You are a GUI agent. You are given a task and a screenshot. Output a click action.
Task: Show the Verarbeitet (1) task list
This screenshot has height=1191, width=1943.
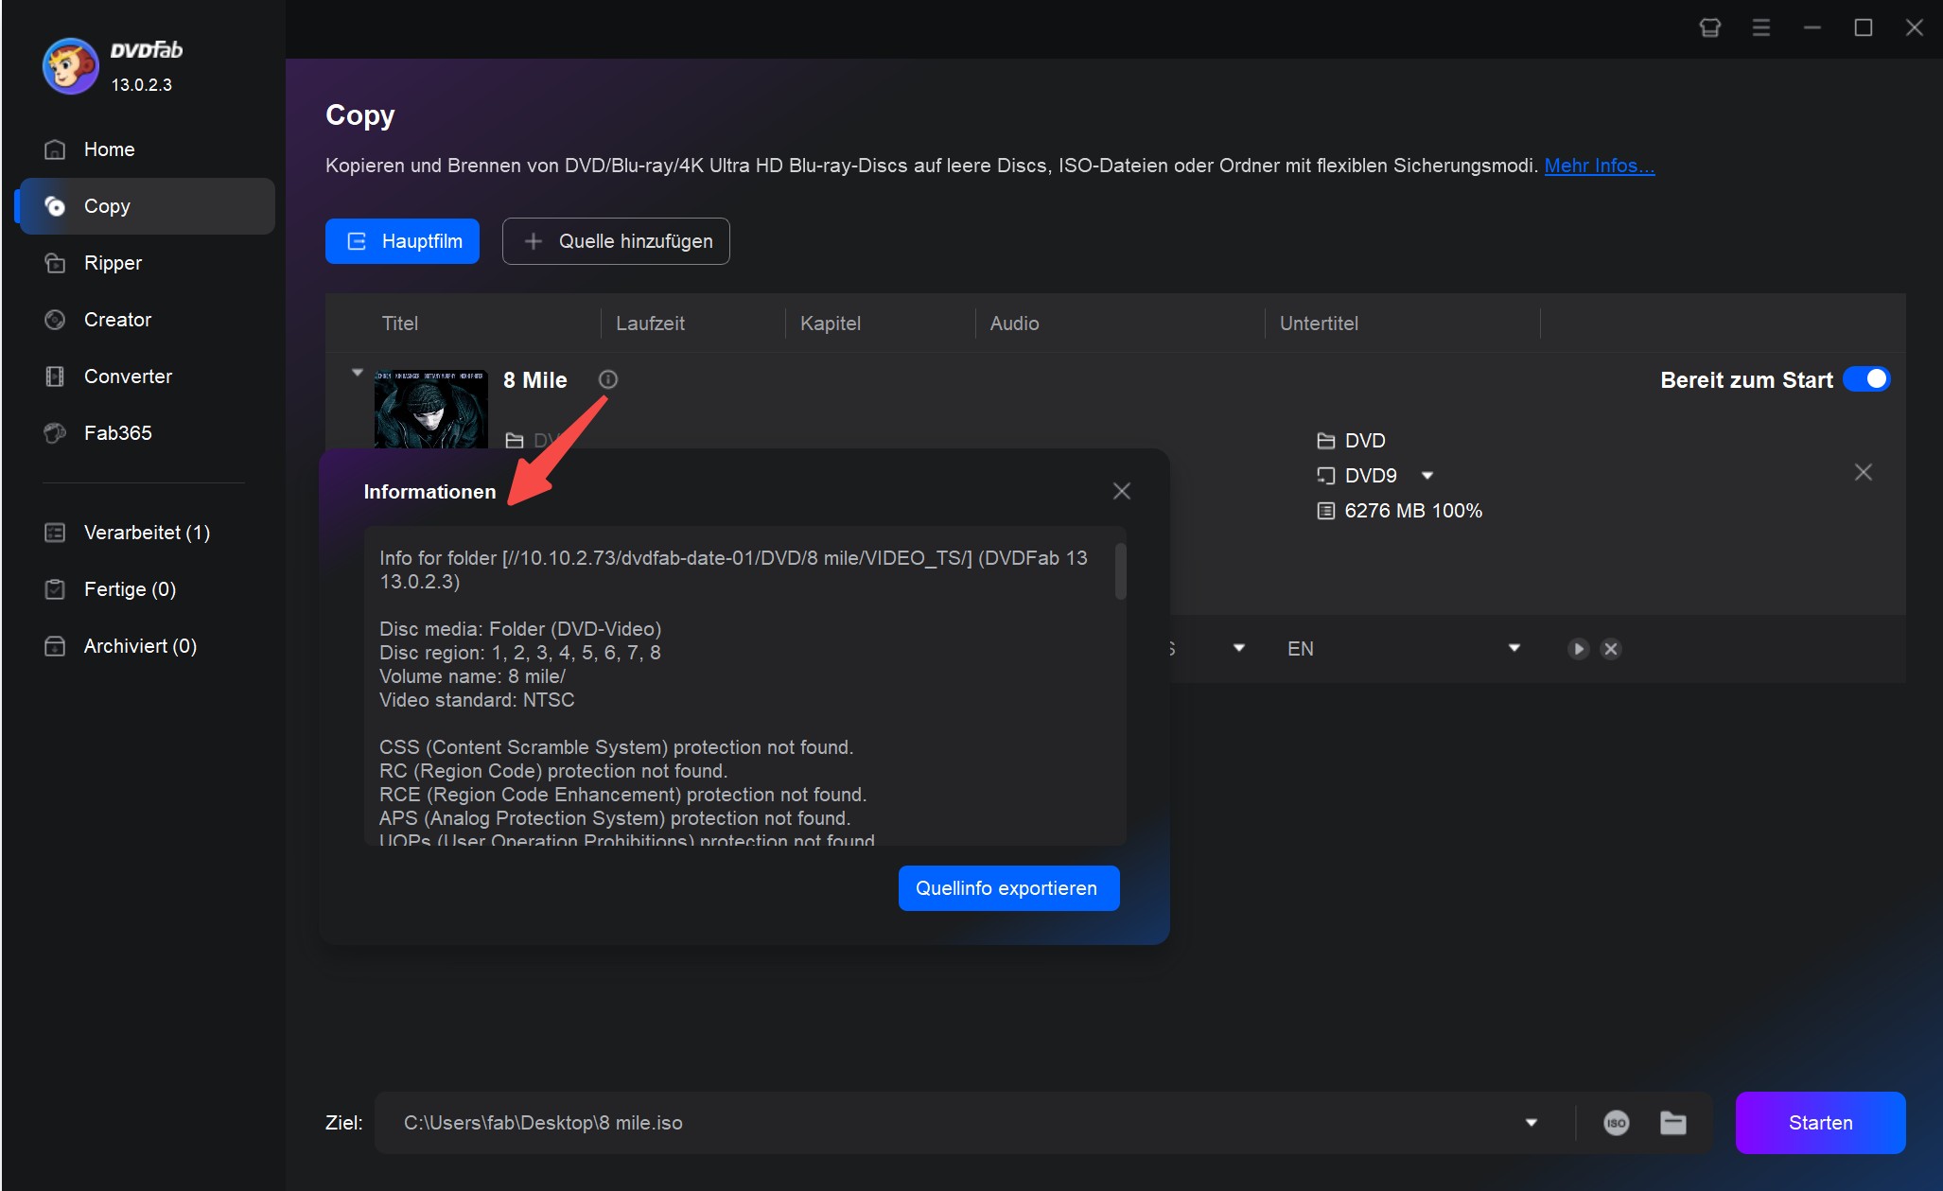click(147, 533)
